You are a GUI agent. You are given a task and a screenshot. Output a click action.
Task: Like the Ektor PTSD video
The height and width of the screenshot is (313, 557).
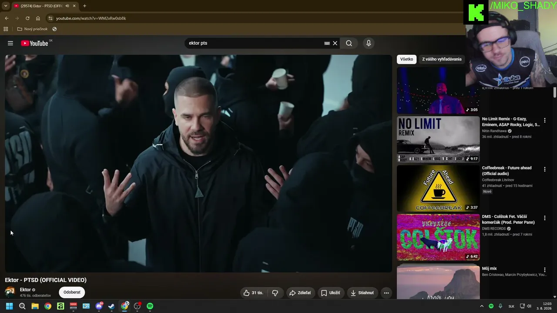click(x=253, y=293)
